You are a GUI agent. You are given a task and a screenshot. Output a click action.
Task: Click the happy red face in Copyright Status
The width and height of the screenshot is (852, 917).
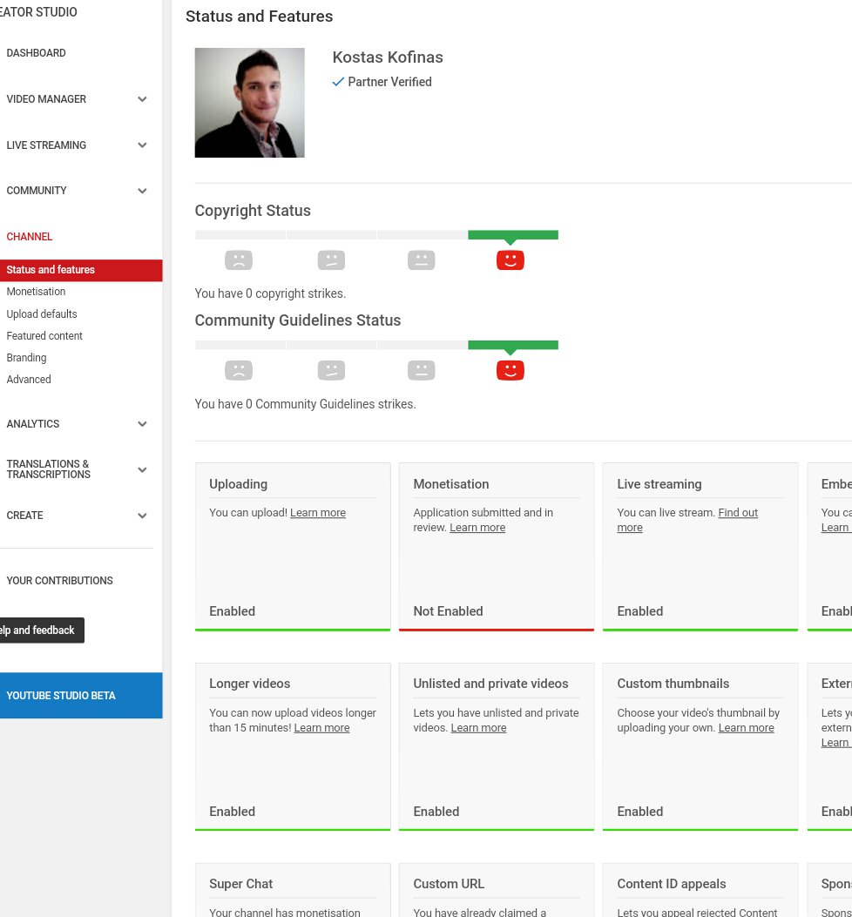point(510,260)
